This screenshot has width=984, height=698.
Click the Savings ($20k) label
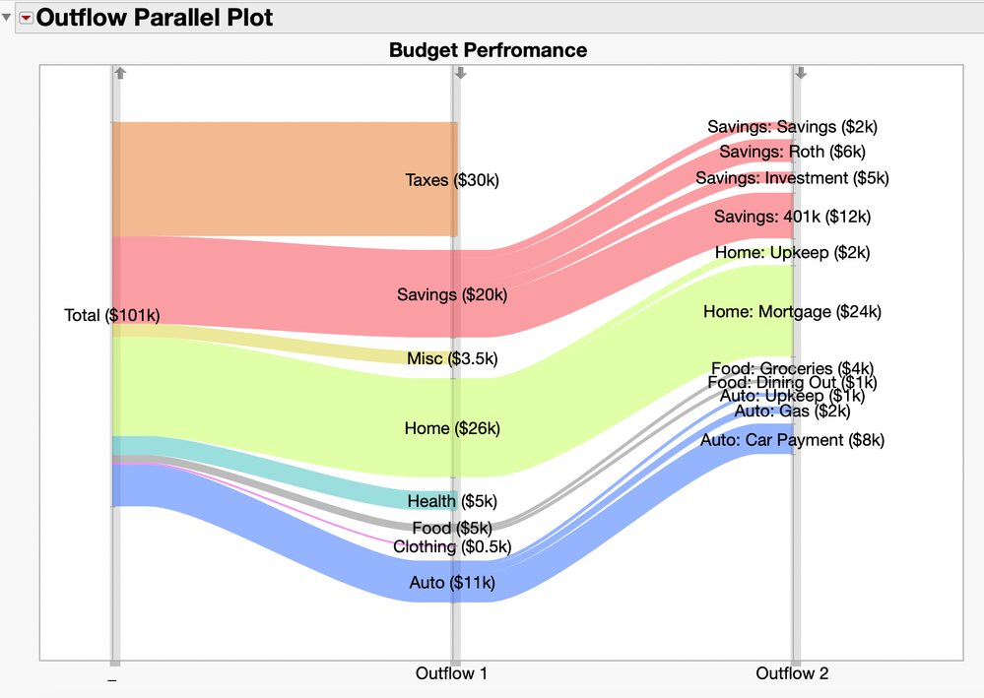click(x=452, y=294)
